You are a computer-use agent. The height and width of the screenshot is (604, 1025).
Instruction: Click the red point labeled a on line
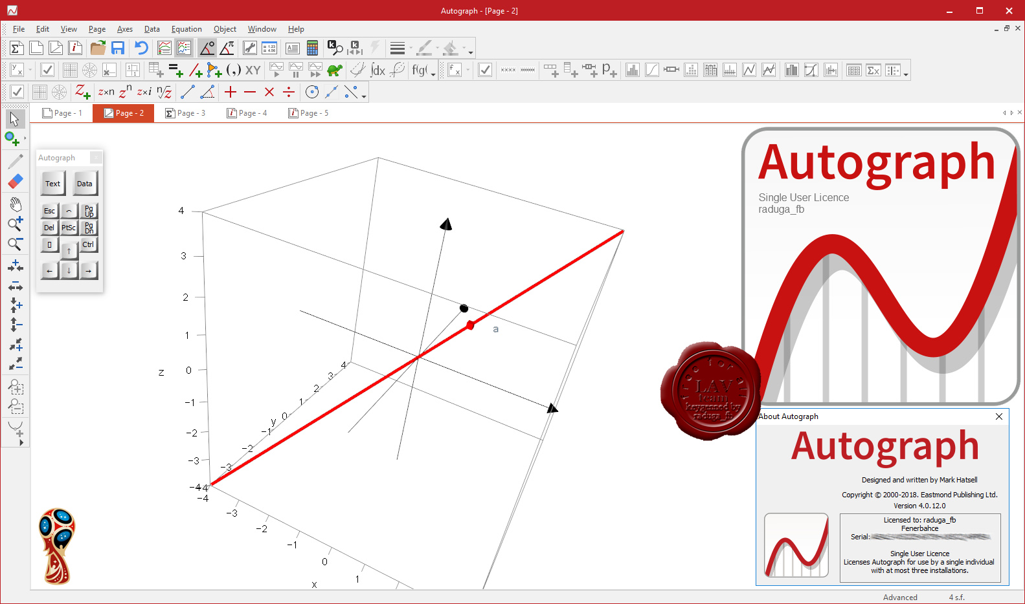[471, 325]
